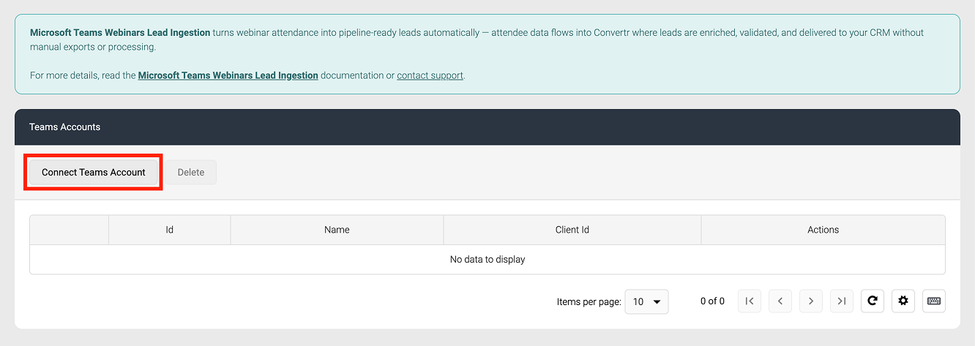
Task: Click the greyed-out Delete button
Action: pos(191,173)
